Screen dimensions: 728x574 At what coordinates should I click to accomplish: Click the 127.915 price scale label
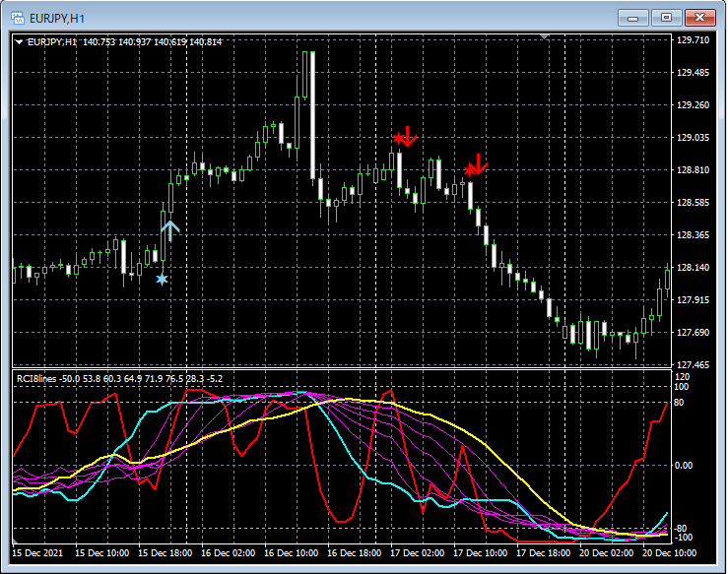(x=694, y=299)
